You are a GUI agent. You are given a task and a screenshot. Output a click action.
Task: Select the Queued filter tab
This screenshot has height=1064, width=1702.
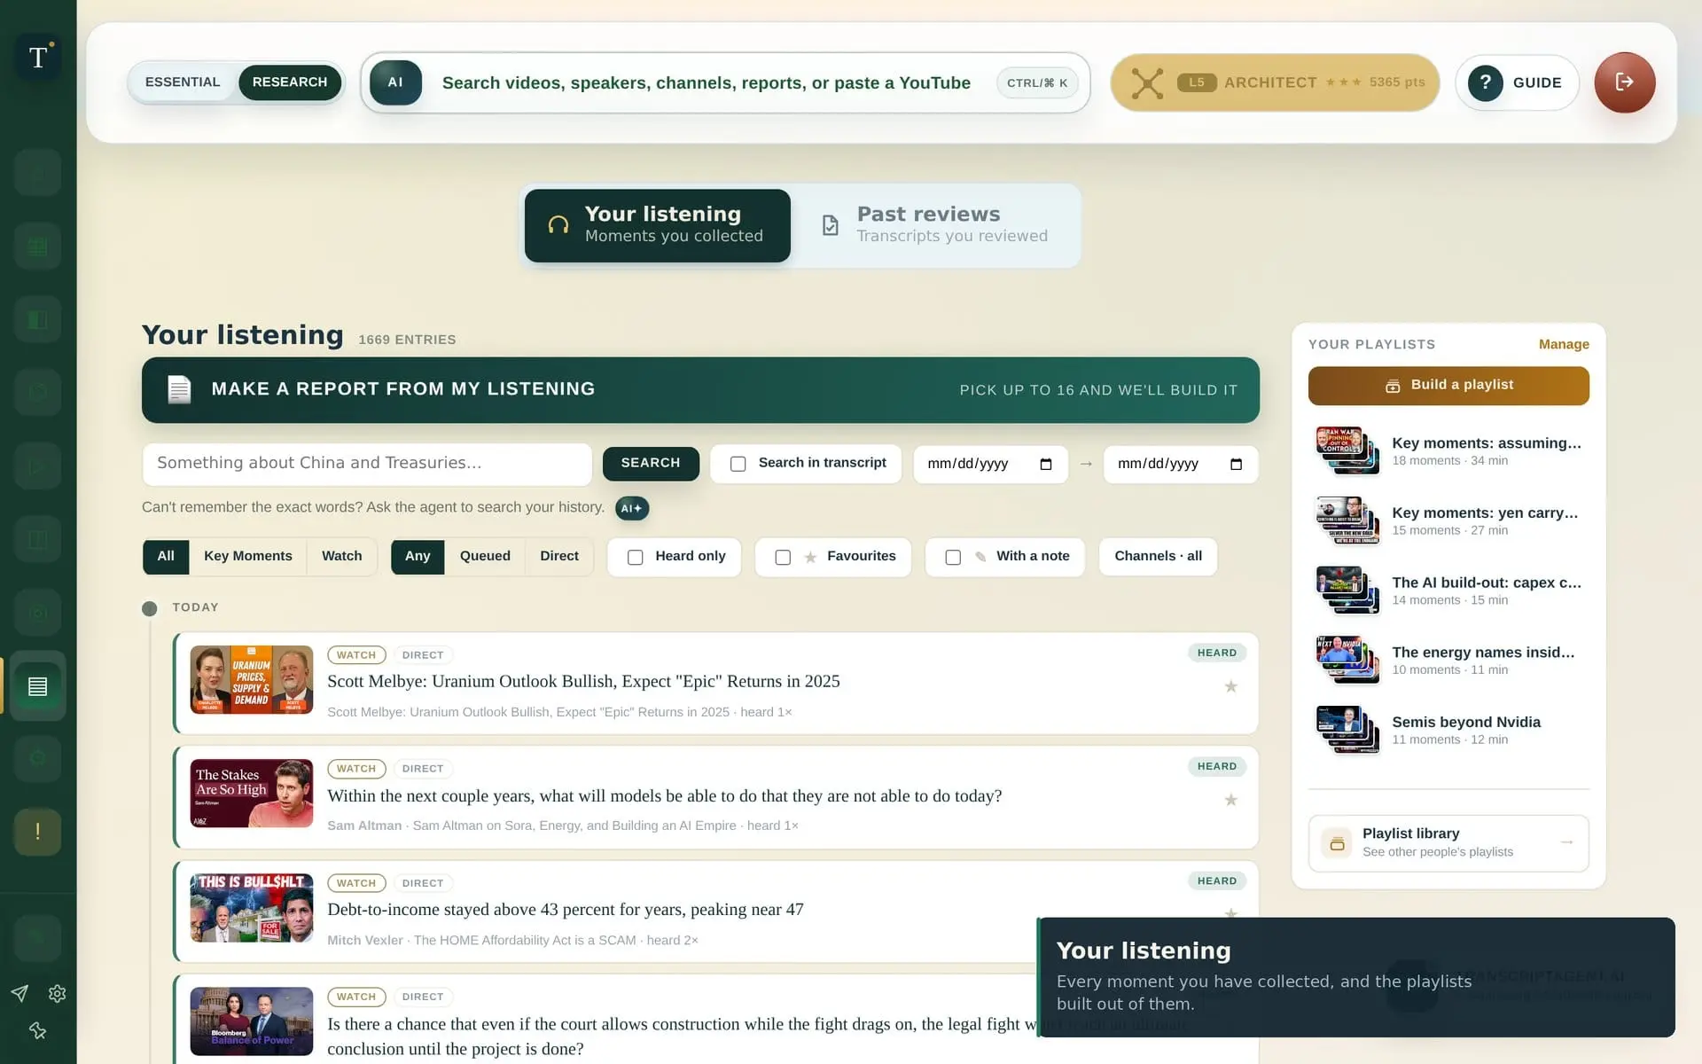coord(485,557)
